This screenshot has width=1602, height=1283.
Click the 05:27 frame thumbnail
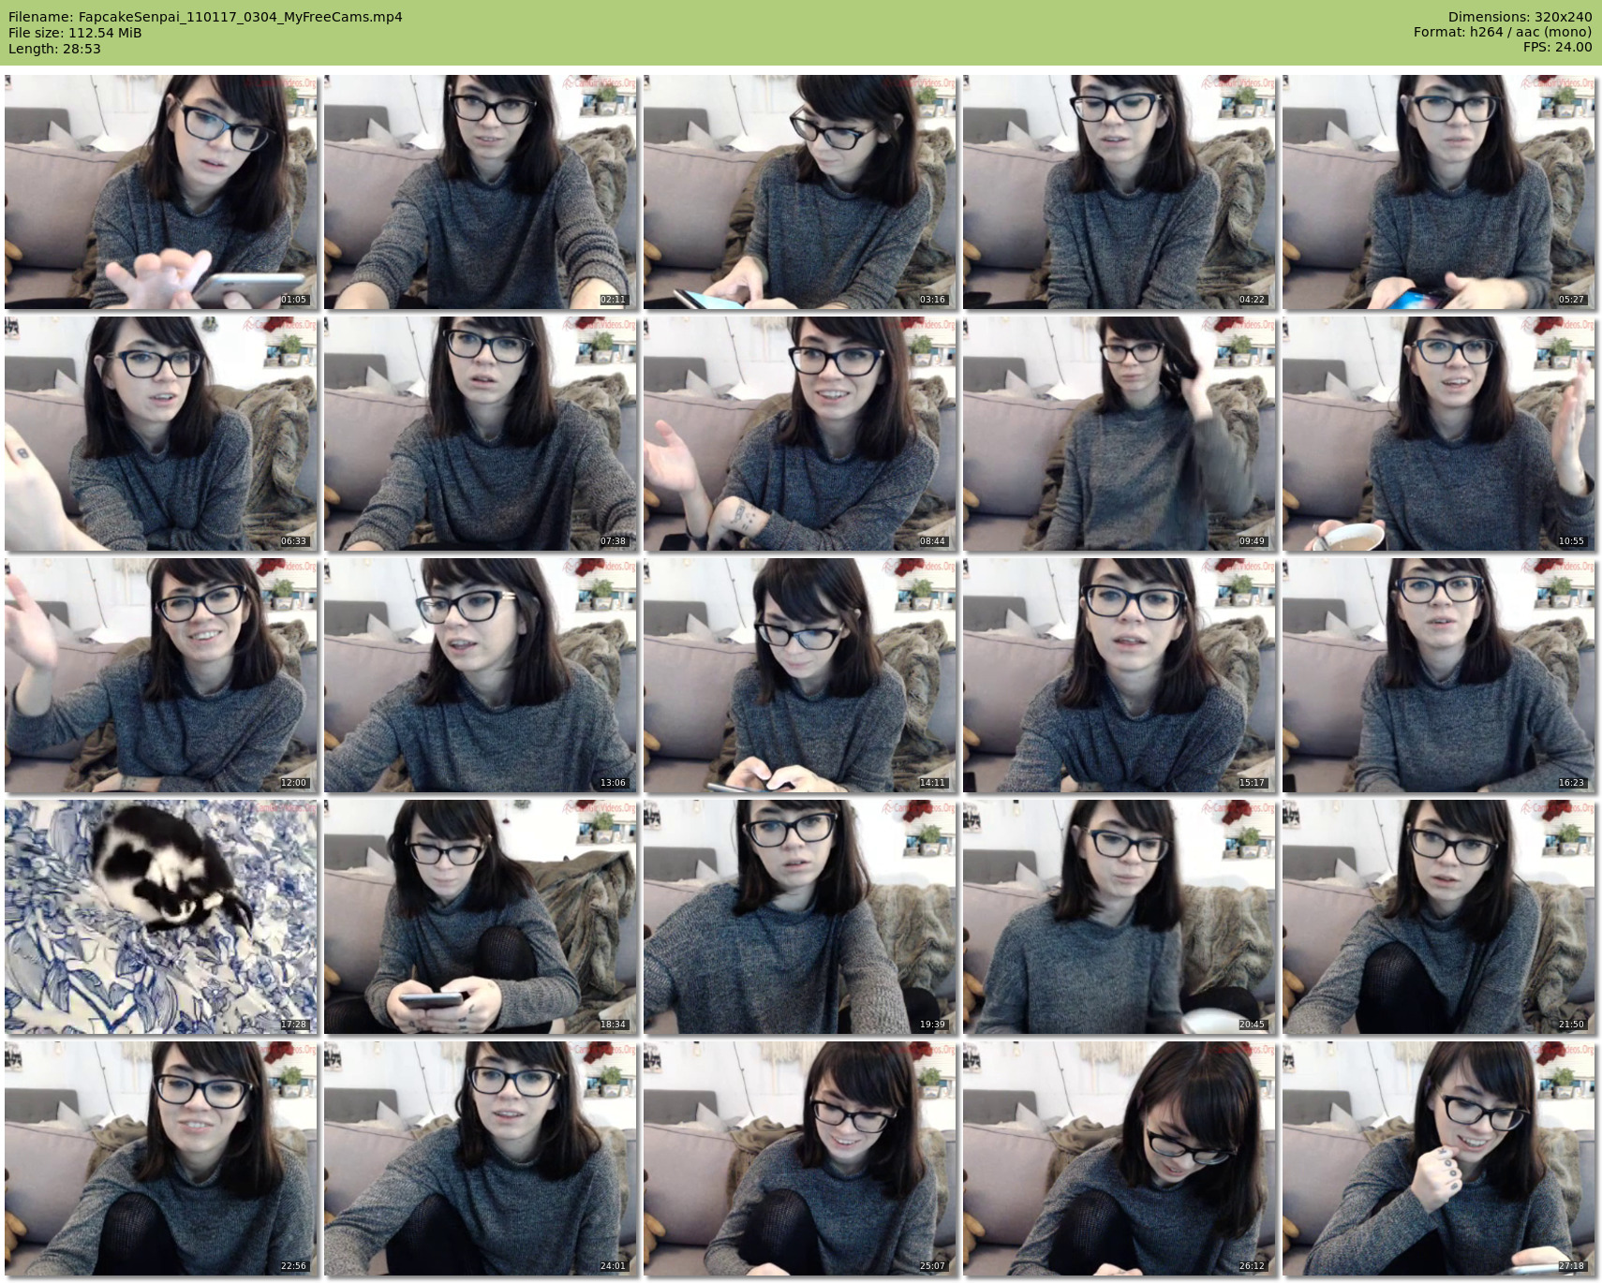tap(1439, 192)
